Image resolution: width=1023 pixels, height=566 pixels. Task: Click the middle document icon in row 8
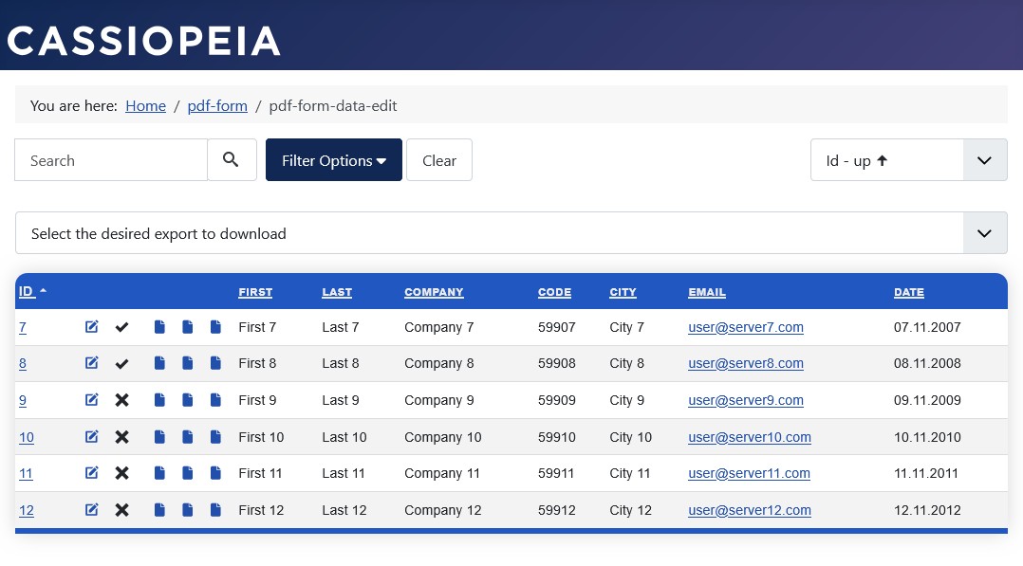(x=187, y=363)
